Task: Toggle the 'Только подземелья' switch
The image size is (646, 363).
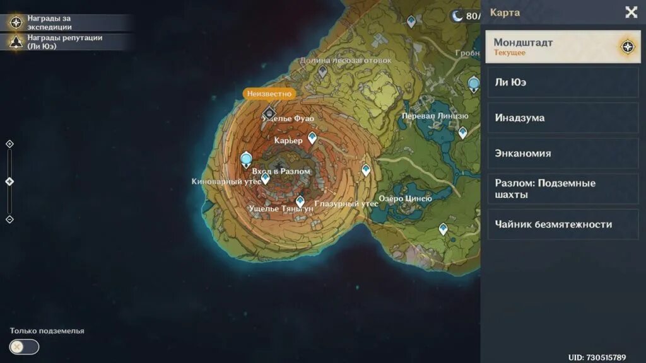Action: [x=24, y=347]
